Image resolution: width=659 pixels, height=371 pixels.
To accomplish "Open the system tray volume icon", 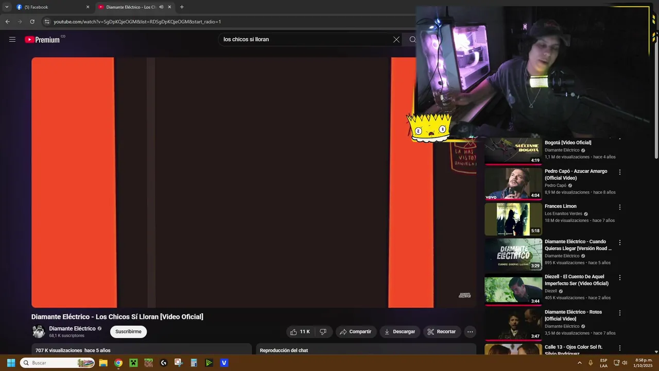I will (625, 363).
